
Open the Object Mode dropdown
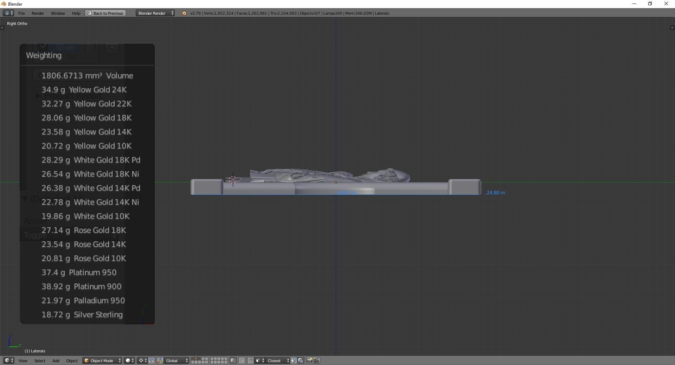(102, 361)
